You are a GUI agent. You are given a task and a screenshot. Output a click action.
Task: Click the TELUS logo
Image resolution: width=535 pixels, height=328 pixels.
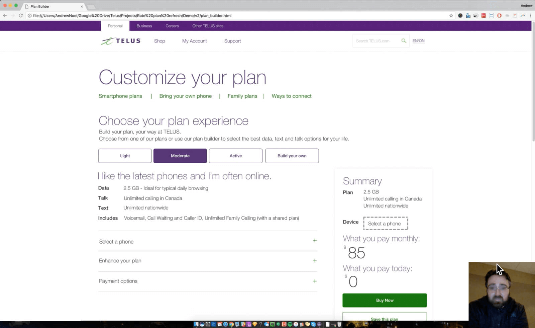point(121,41)
